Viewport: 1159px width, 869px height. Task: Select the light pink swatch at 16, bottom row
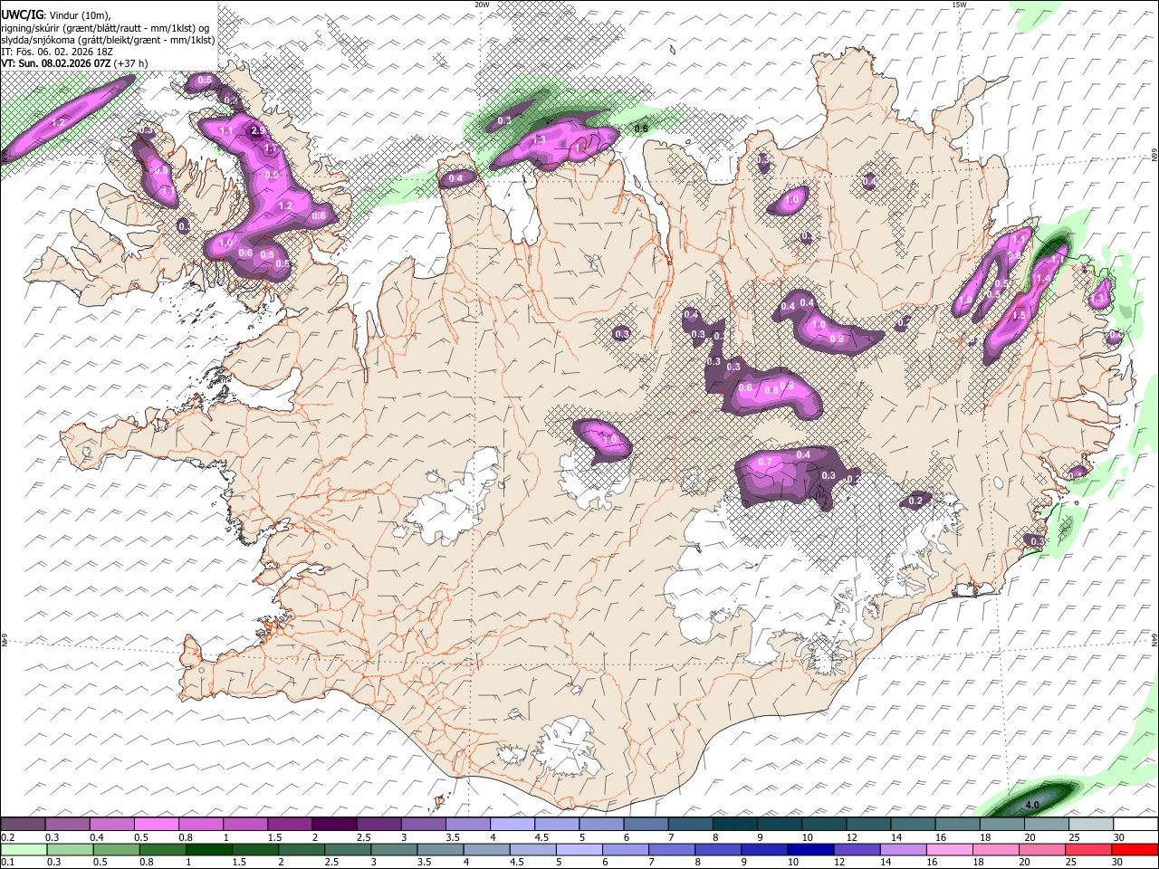coord(949,850)
